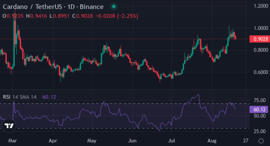
Task: Click the purple RSI value label 60.12
Action: (x=259, y=109)
